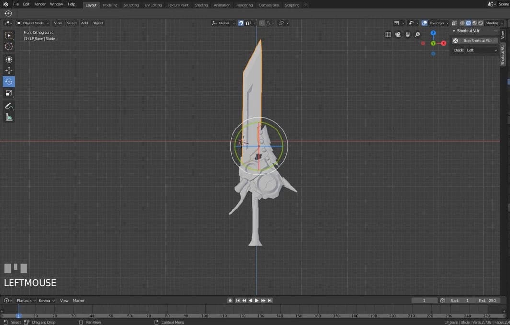Toggle X-ray view icon

[x=454, y=23]
